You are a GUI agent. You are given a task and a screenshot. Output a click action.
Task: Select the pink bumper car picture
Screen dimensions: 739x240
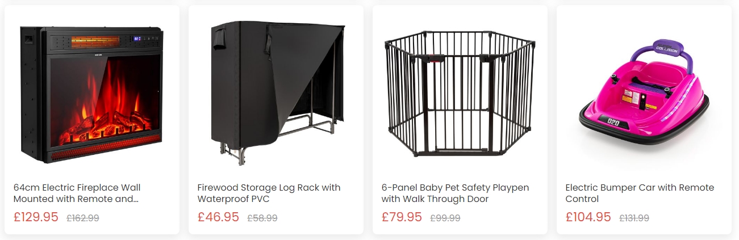(644, 94)
